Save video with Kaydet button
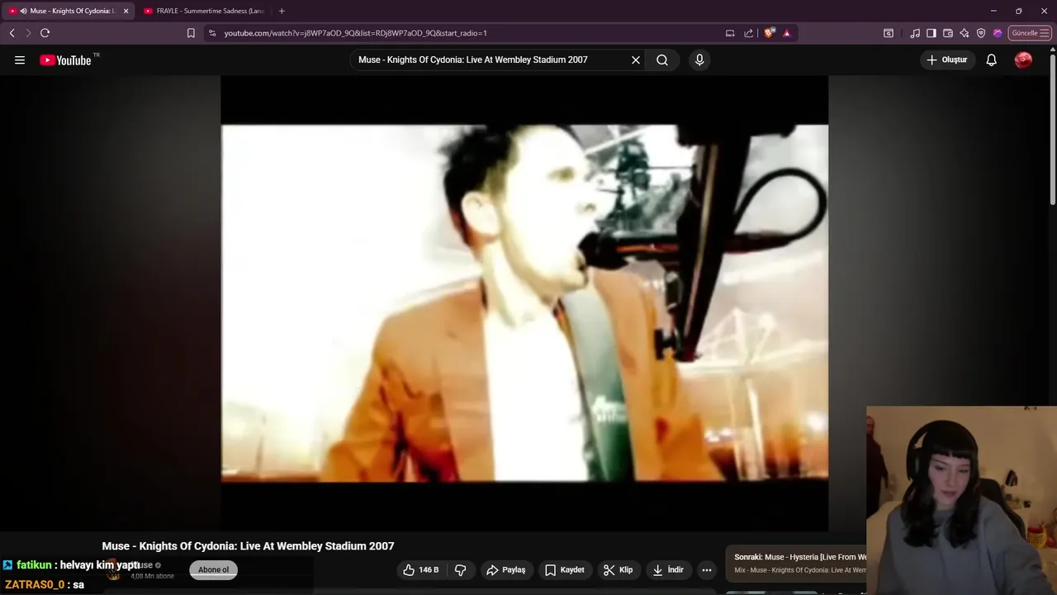Viewport: 1057px width, 595px height. click(x=565, y=570)
